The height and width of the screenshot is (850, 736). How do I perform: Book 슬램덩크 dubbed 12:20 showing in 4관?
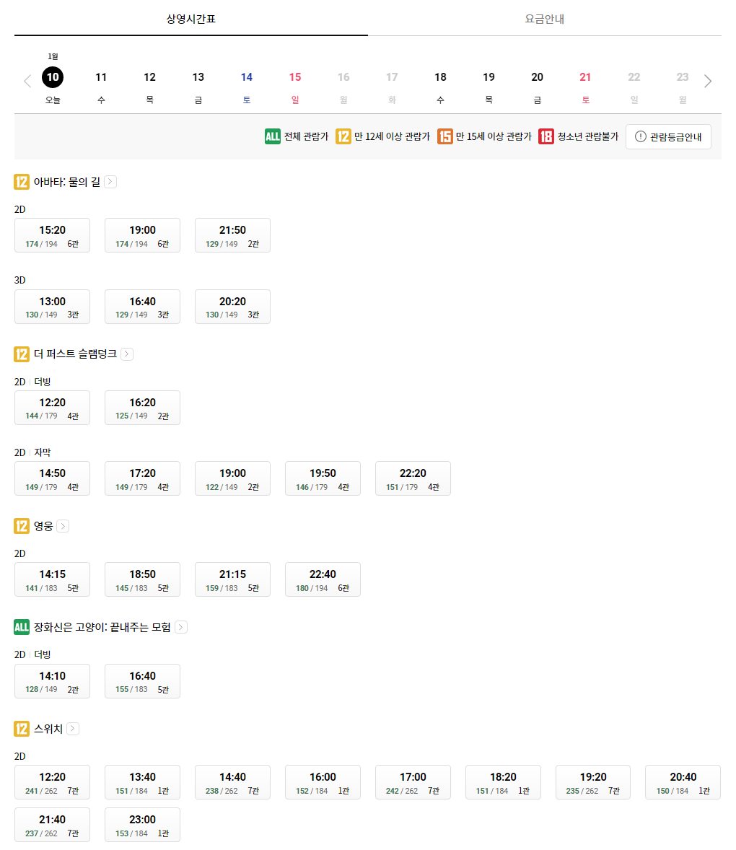pos(52,408)
